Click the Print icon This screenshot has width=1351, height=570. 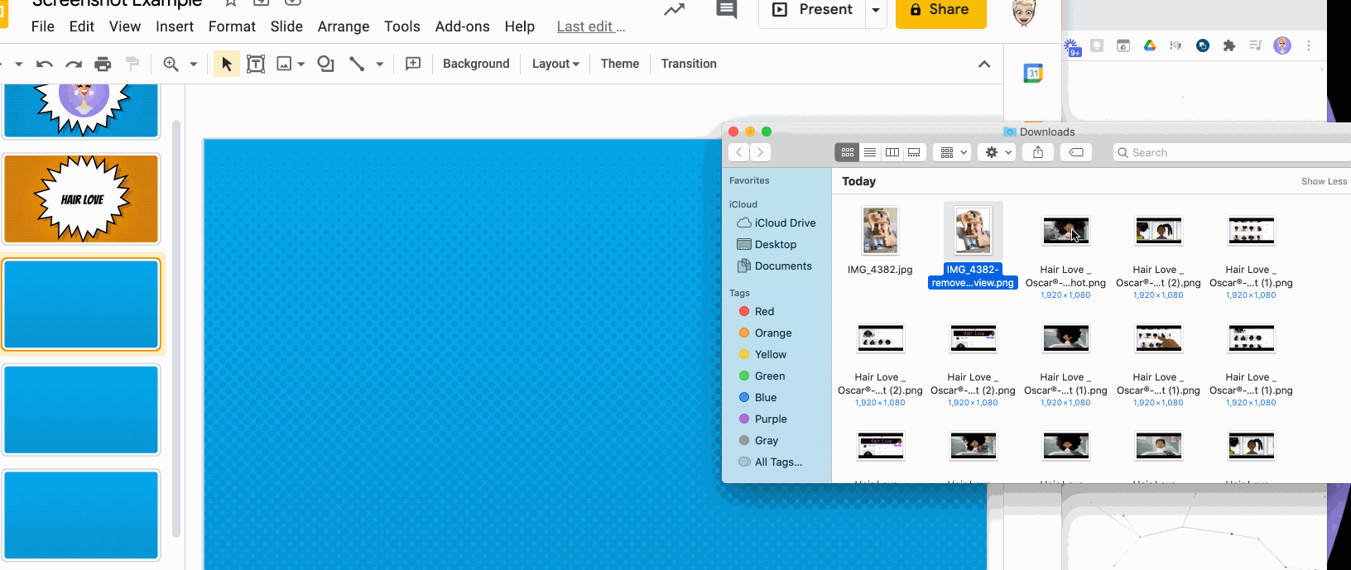(x=103, y=64)
